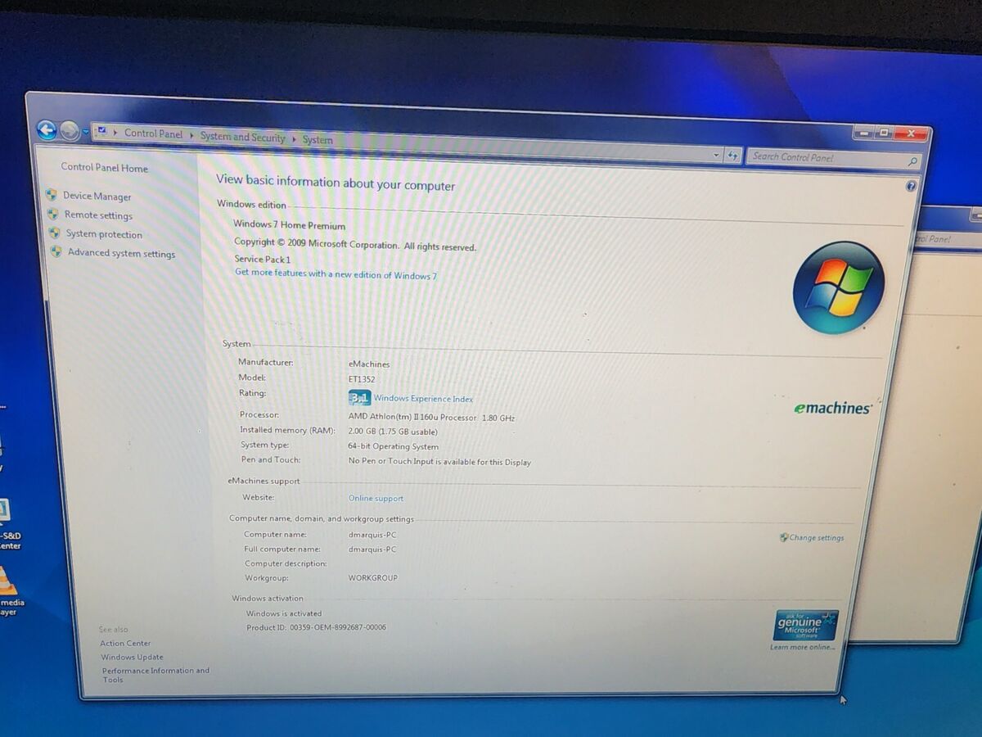Open Windows Update under See also

[132, 657]
